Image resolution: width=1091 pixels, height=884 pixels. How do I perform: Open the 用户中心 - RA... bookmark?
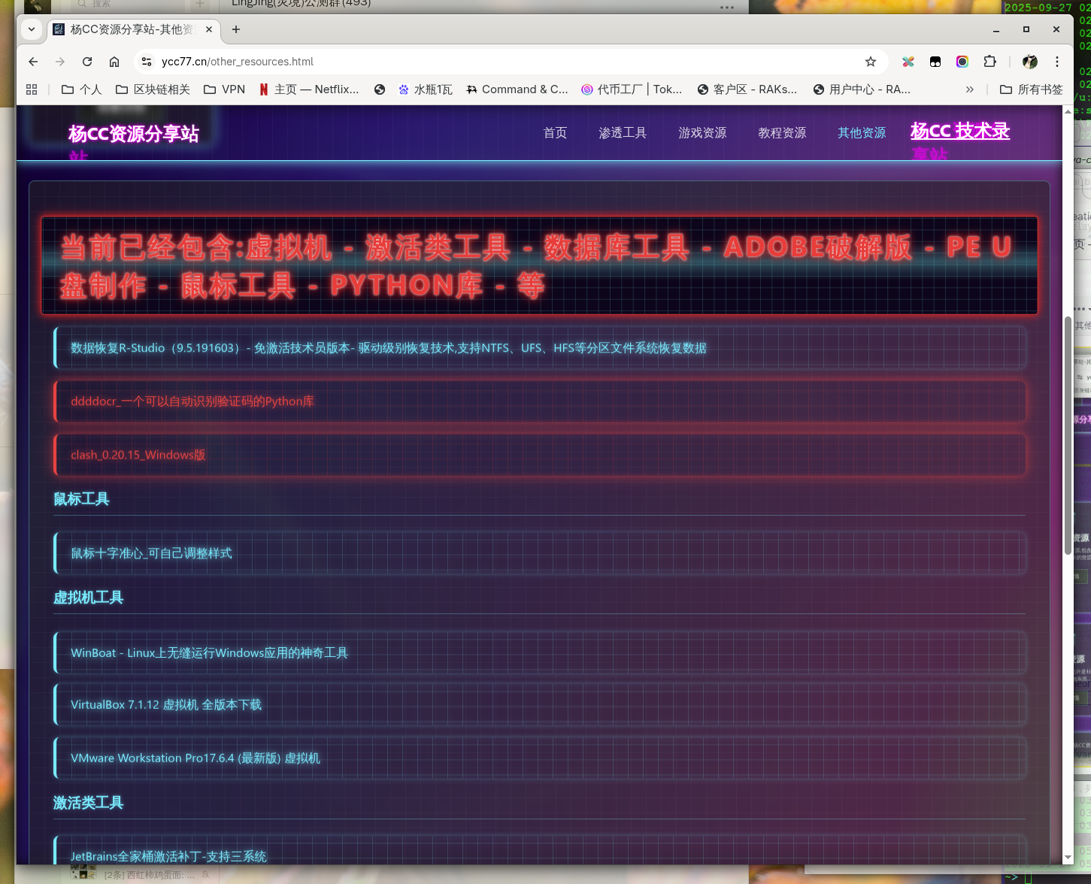click(862, 89)
